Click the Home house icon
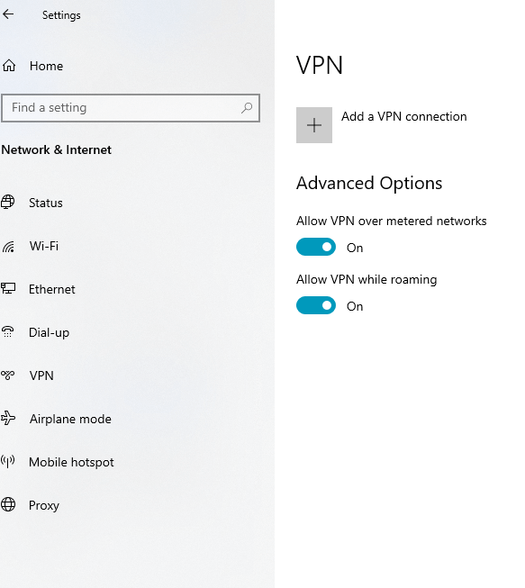This screenshot has width=525, height=588. tap(9, 66)
